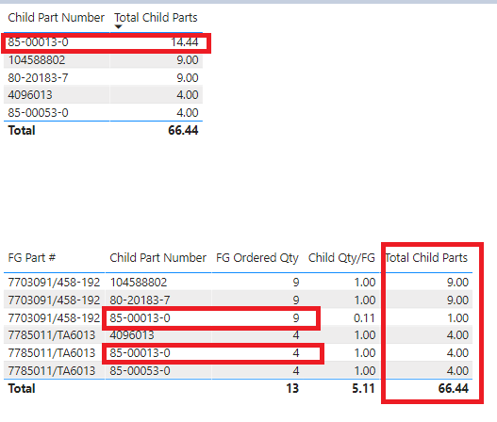The width and height of the screenshot is (497, 422).
Task: Select 85-00013-0 under FG part 7785011/TA6013
Action: click(140, 352)
